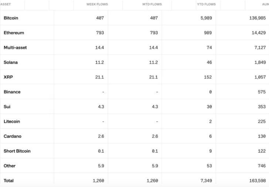Select the Total row label
This screenshot has width=269, height=187.
pyautogui.click(x=8, y=180)
